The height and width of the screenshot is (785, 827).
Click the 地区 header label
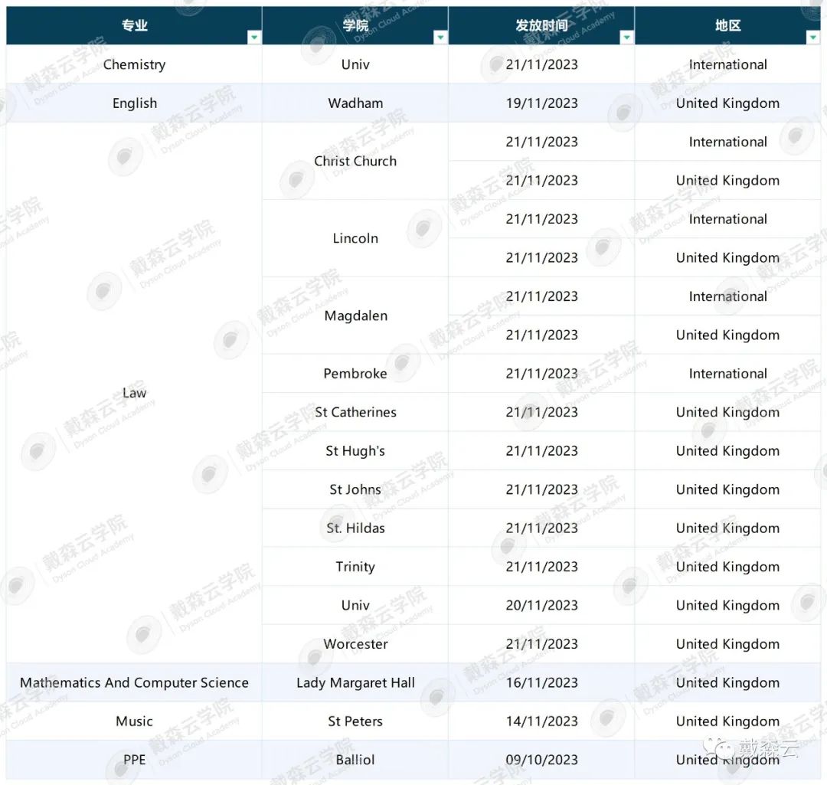pos(728,25)
